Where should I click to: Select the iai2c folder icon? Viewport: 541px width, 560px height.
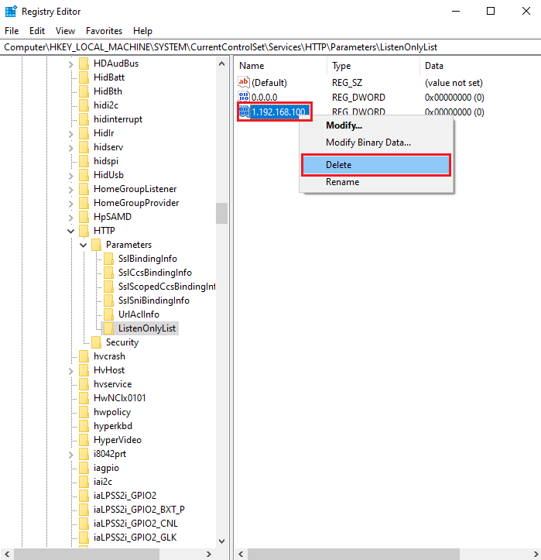click(x=84, y=482)
